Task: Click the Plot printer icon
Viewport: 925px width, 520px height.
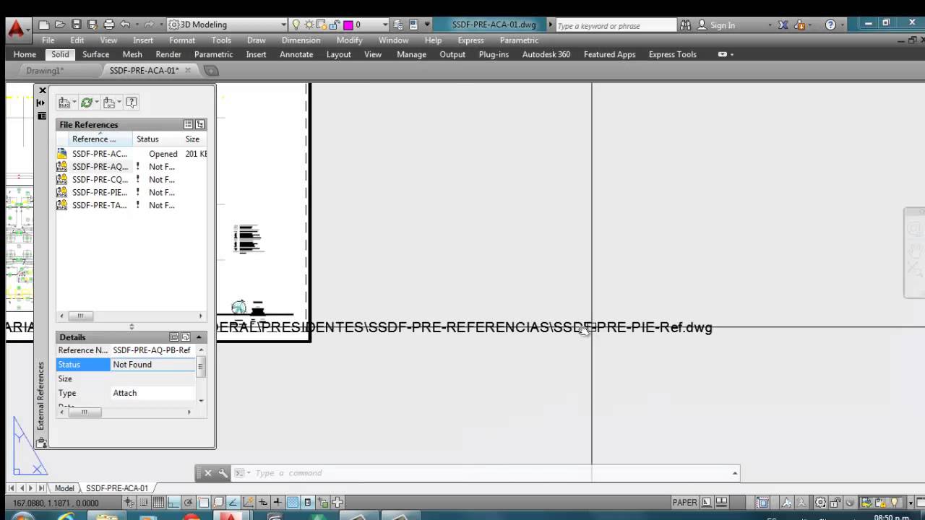Action: pos(108,25)
